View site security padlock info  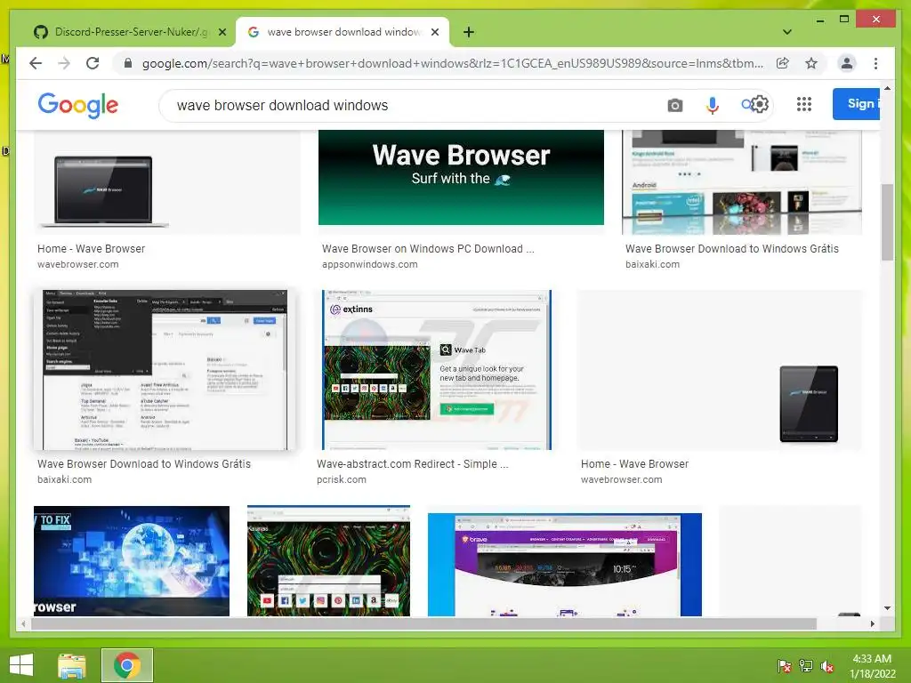pos(128,63)
